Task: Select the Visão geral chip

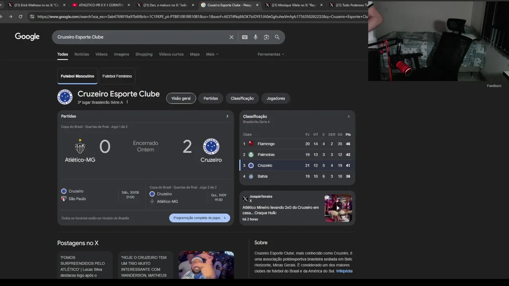Action: pyautogui.click(x=181, y=98)
